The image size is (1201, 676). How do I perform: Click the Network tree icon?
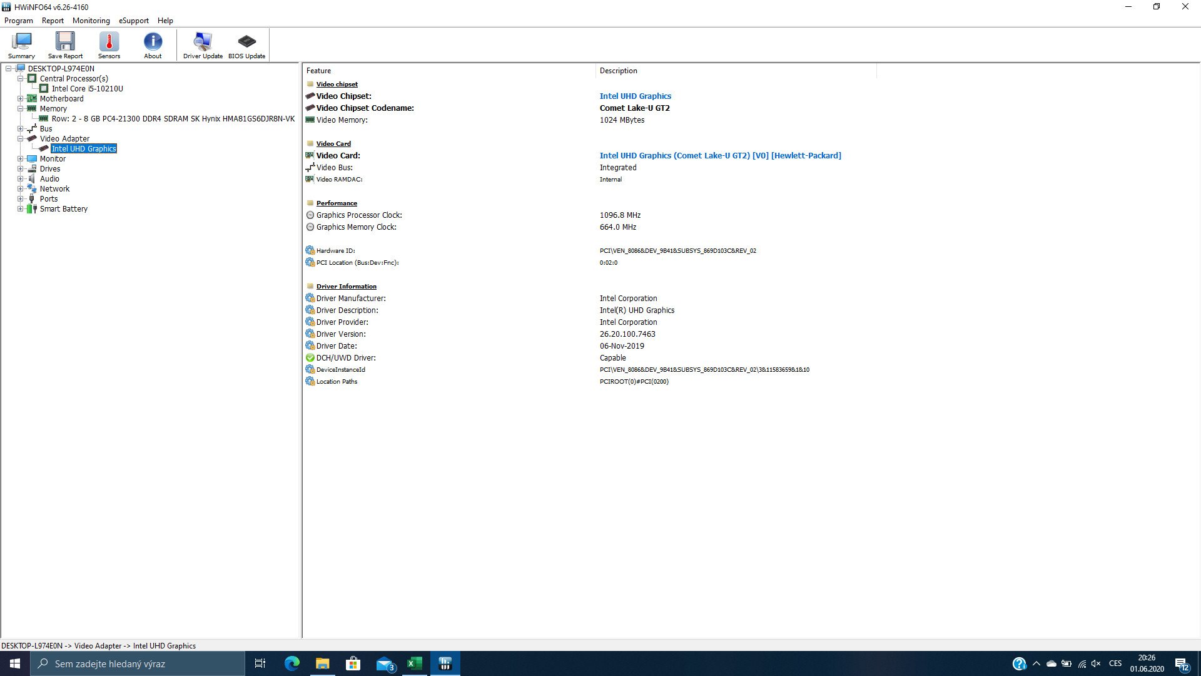click(32, 189)
